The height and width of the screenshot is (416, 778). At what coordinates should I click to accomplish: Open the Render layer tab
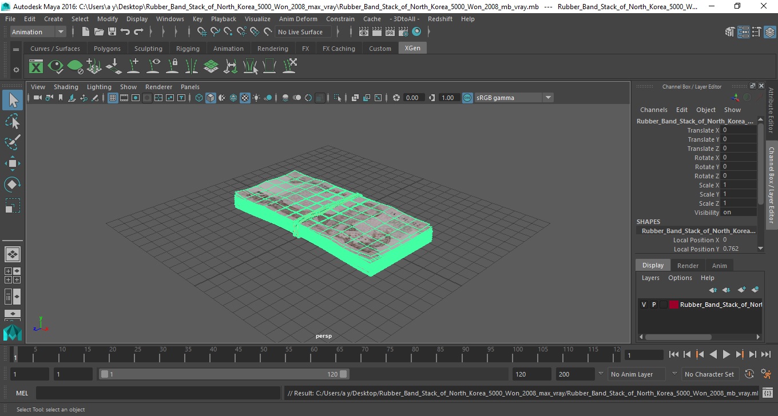click(x=688, y=266)
